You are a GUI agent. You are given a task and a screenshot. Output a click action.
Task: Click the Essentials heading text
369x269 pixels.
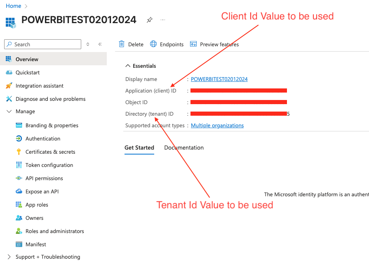[x=144, y=66]
